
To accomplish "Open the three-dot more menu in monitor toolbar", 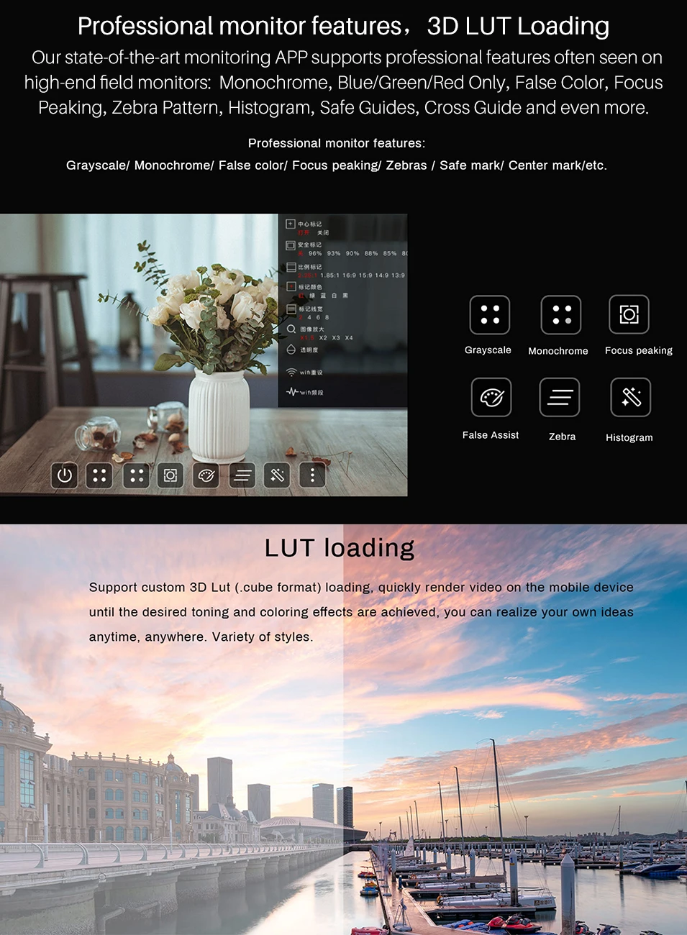I will 312,475.
